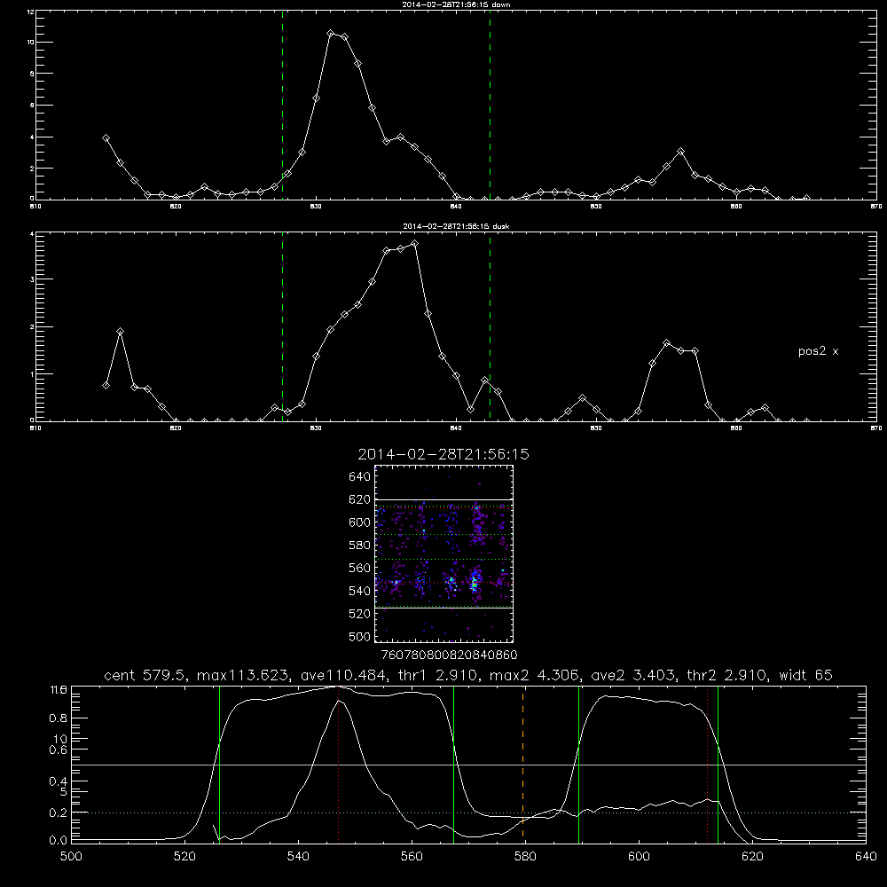Click the dawn plot title text

pyautogui.click(x=456, y=4)
